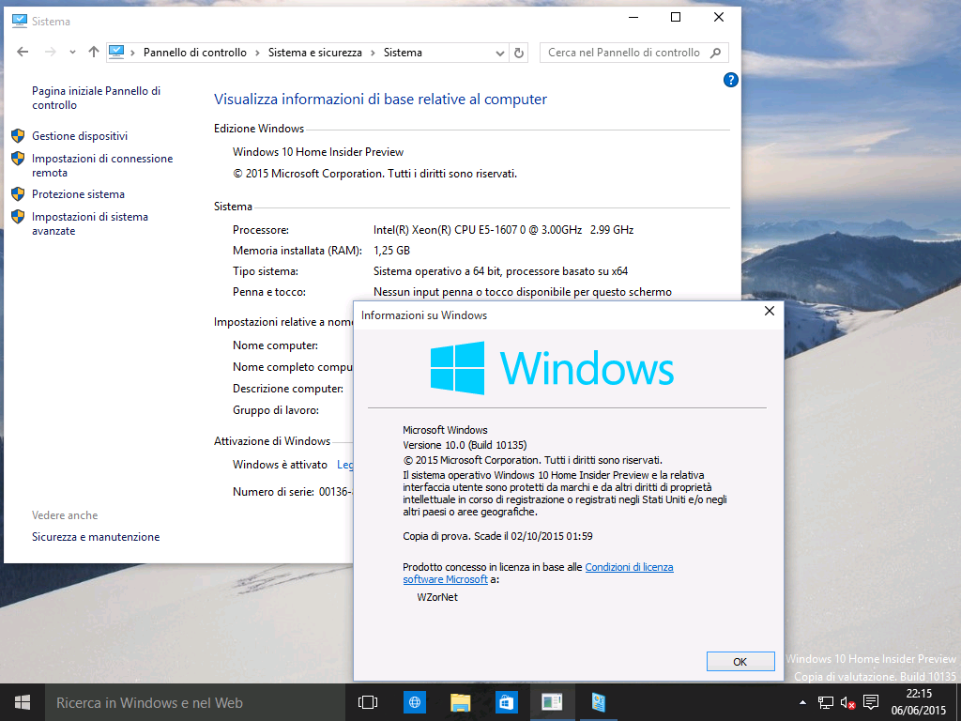
Task: Close the Sistema window
Action: click(x=719, y=17)
